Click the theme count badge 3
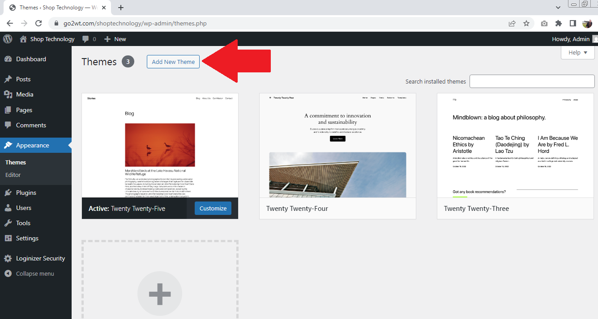Viewport: 598px width, 319px height. pos(128,62)
